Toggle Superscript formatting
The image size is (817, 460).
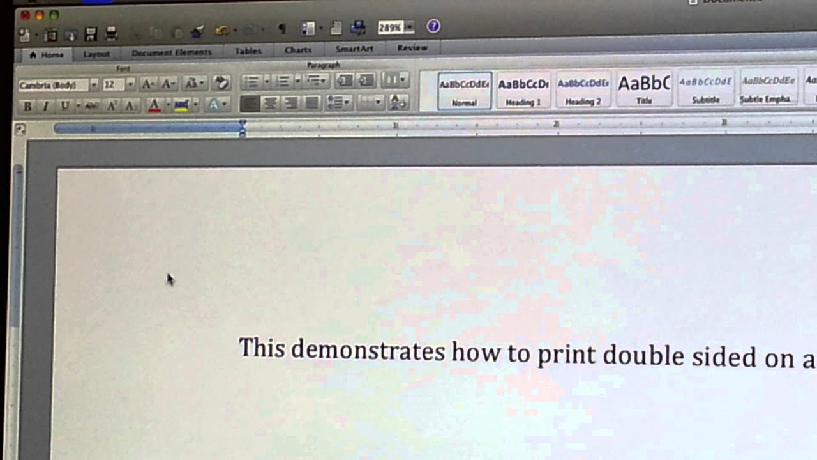tap(112, 106)
